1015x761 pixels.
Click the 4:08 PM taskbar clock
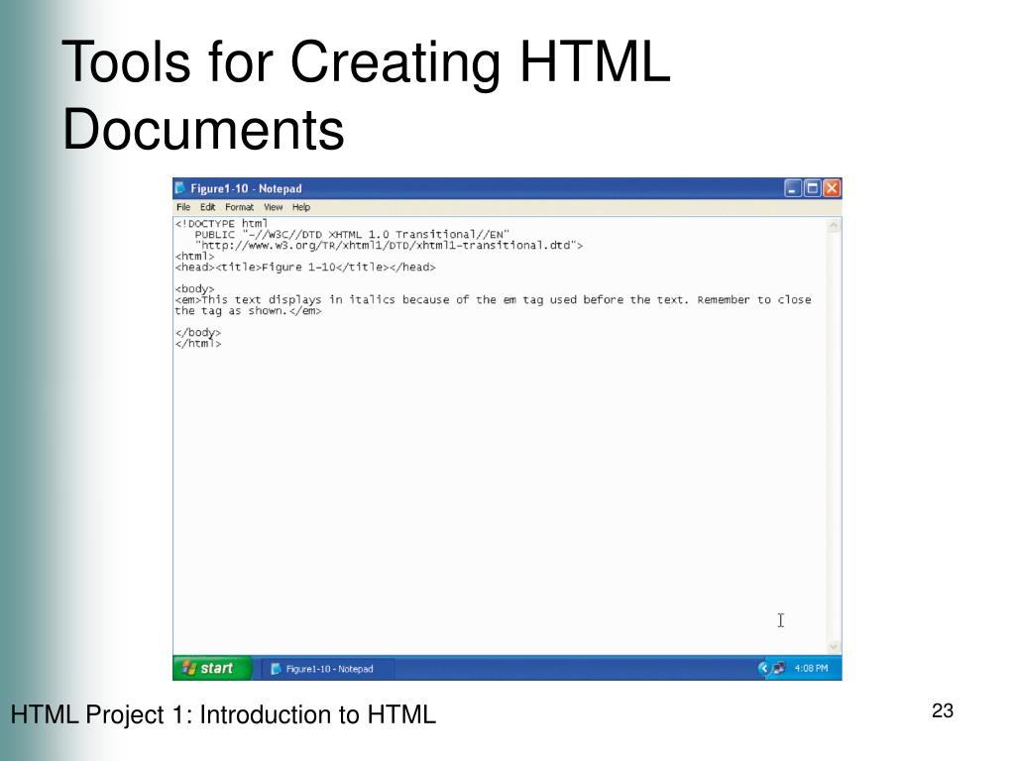click(811, 668)
